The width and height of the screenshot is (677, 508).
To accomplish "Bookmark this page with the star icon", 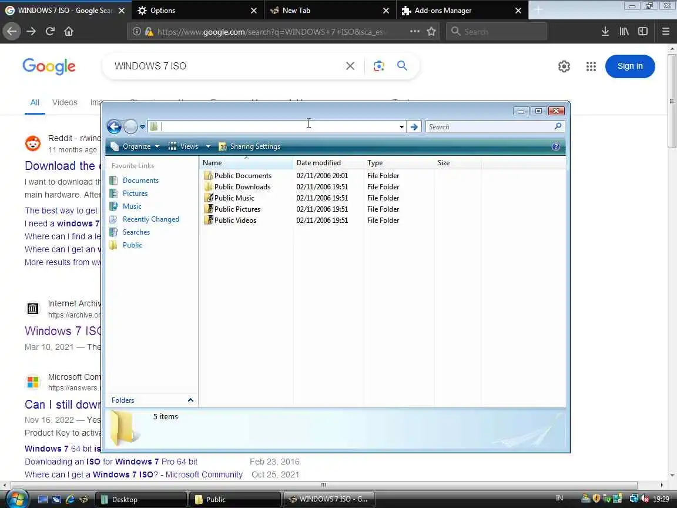I will [x=431, y=31].
